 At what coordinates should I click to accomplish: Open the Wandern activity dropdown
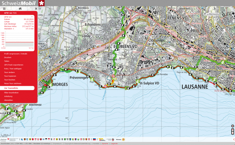[x=13, y=29]
